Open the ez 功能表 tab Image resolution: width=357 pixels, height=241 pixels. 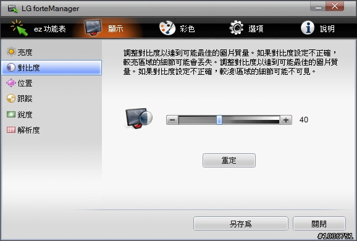coord(38,28)
